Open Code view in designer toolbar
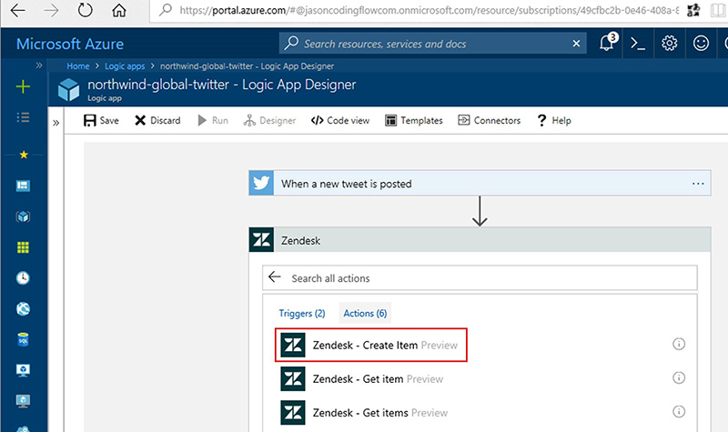 coord(340,120)
